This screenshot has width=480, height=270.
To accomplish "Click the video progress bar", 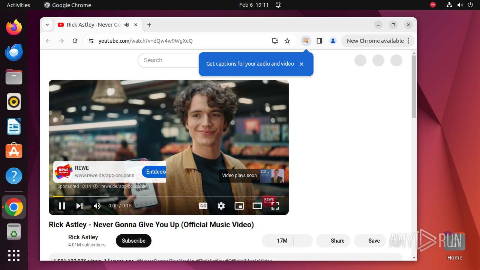I will click(x=168, y=196).
